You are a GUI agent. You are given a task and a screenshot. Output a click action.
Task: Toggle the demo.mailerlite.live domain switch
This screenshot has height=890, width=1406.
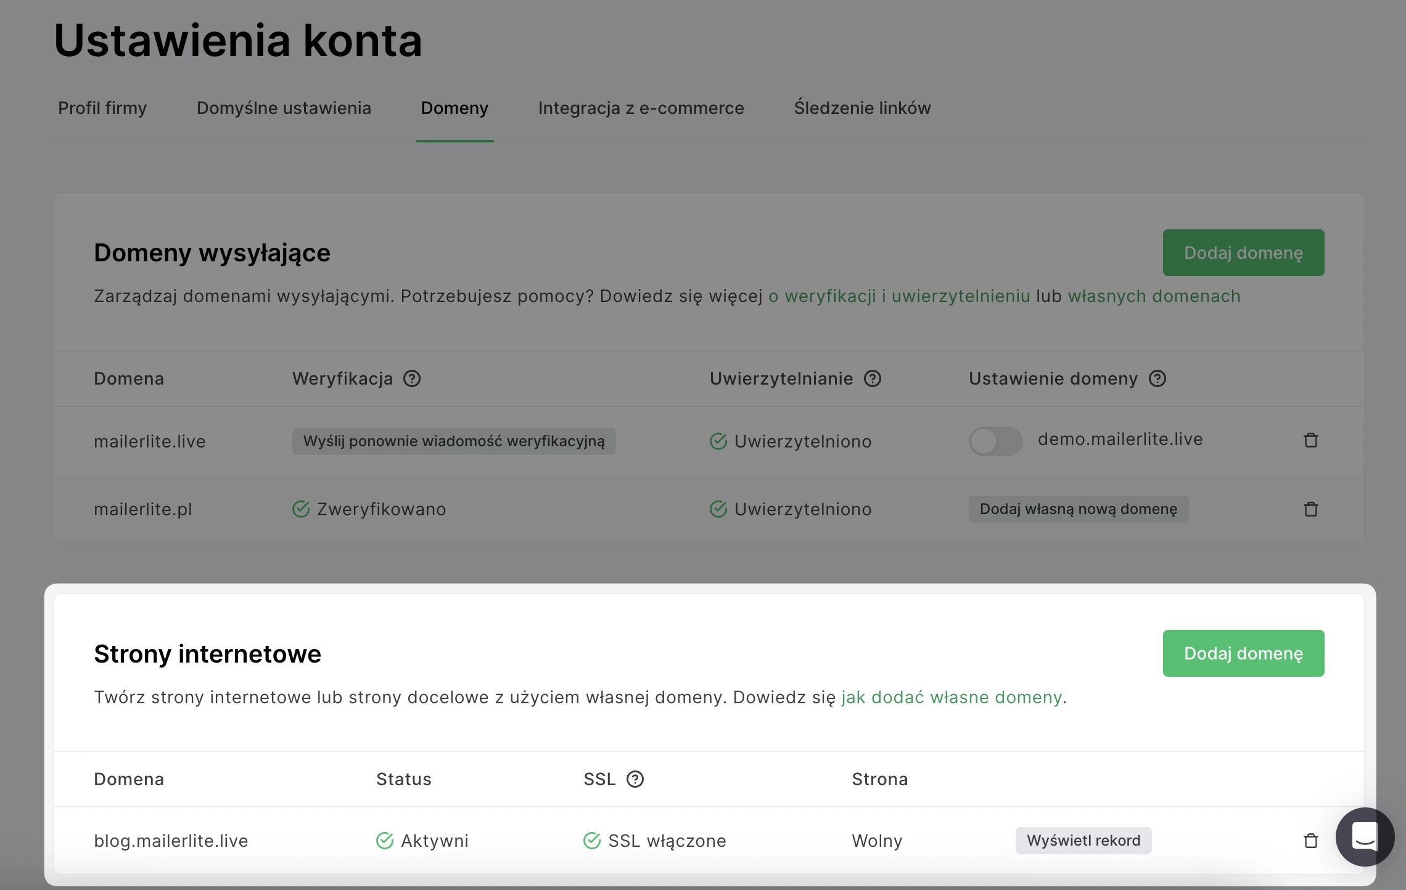[x=995, y=441]
